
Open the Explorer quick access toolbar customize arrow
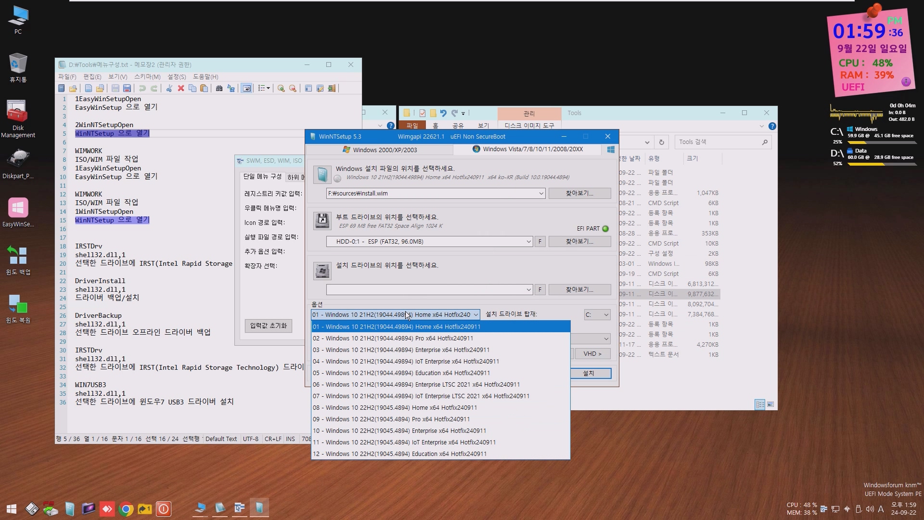463,114
